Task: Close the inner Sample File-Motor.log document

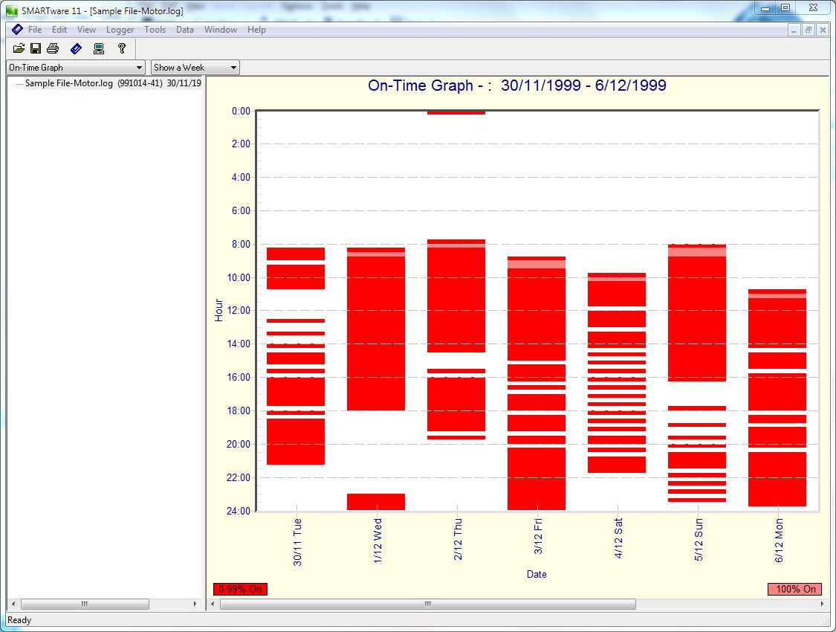Action: click(x=823, y=30)
